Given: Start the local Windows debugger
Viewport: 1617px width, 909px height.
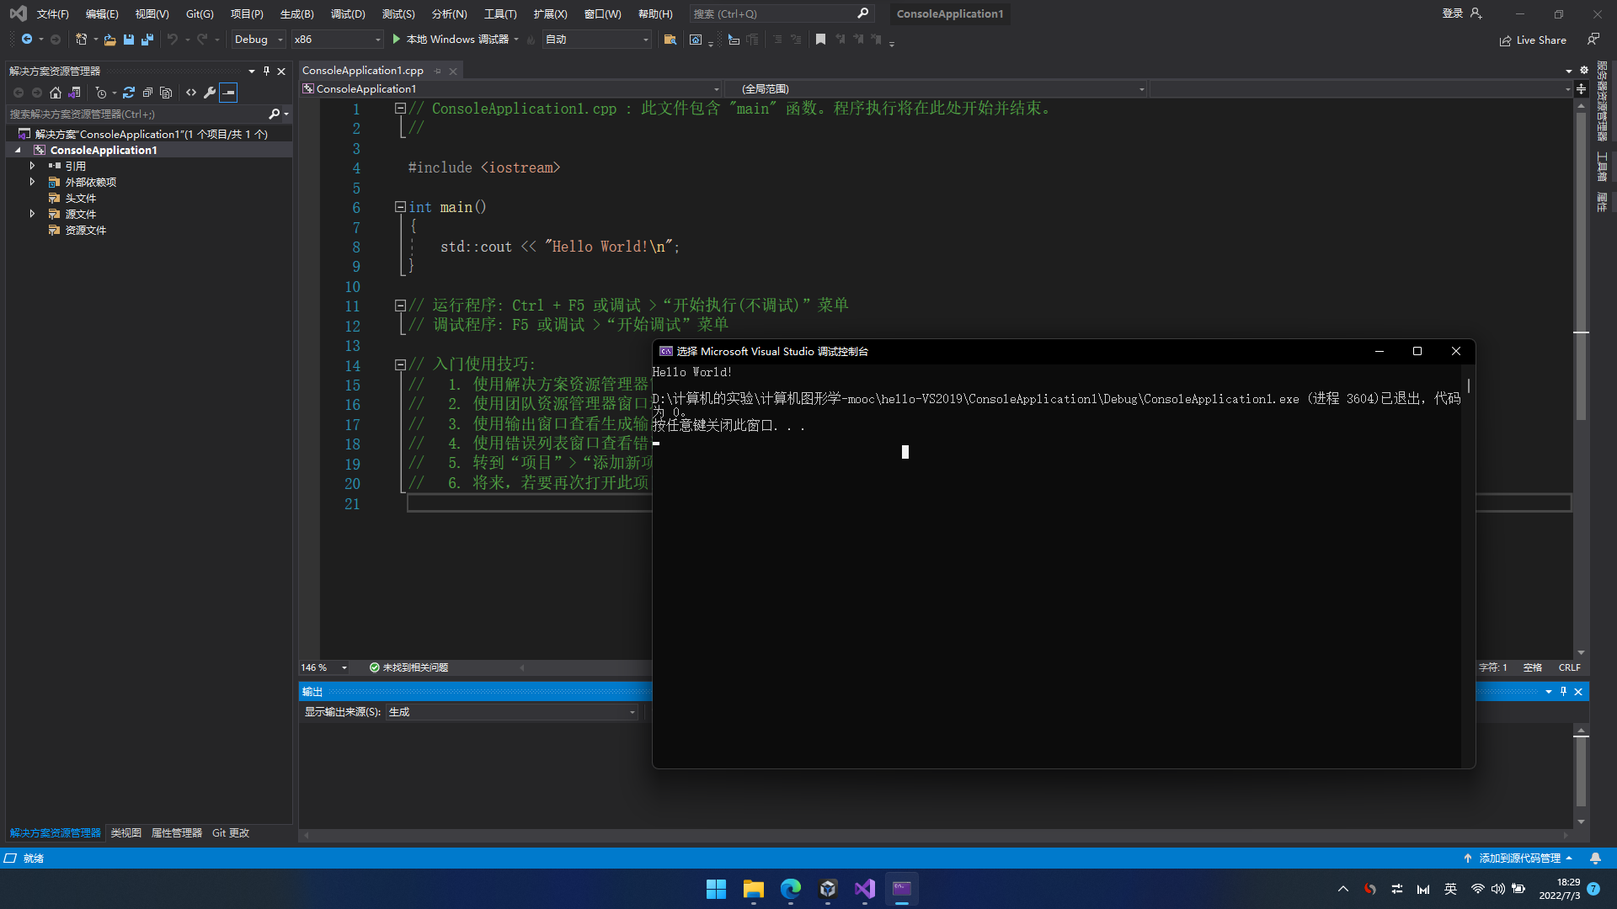Looking at the screenshot, I should click(451, 40).
